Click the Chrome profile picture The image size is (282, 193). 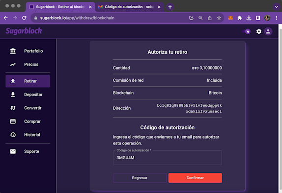click(267, 18)
